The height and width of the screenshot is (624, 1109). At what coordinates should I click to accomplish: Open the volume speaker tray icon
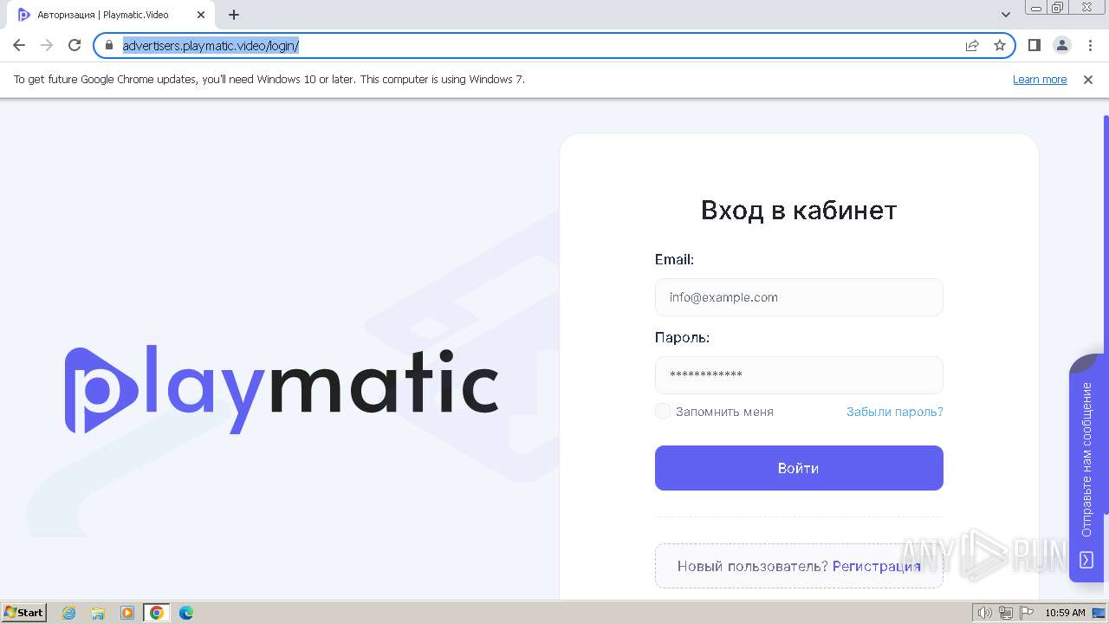[x=985, y=613]
